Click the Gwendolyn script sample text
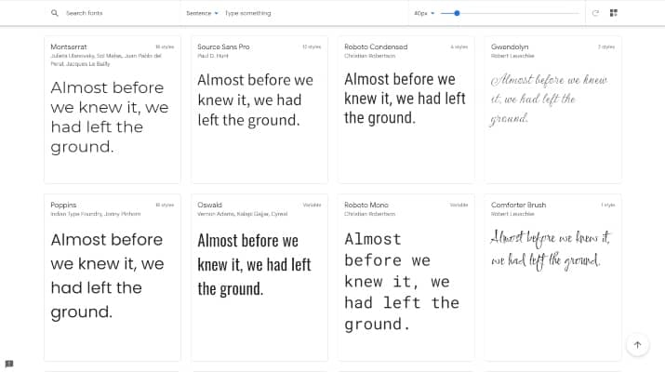 click(550, 100)
